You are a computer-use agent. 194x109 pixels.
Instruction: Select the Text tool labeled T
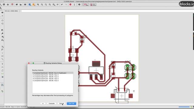(2, 64)
